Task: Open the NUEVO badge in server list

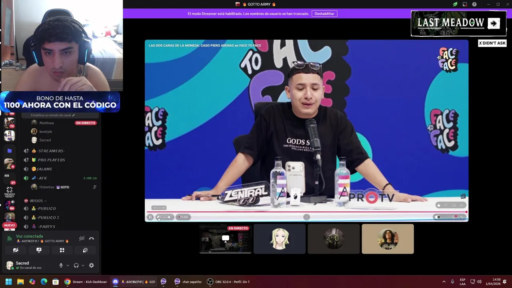Action: [x=9, y=226]
